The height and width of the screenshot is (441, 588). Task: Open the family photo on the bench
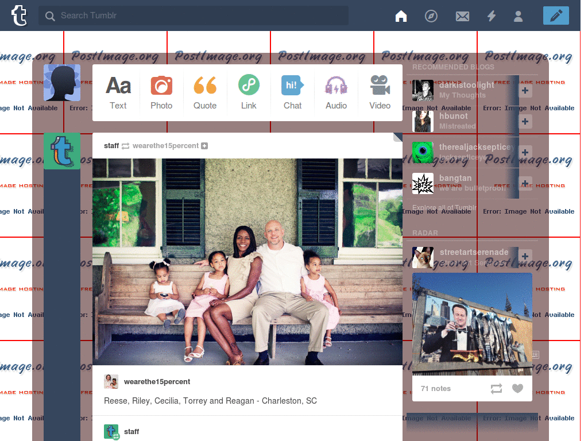pos(247,262)
